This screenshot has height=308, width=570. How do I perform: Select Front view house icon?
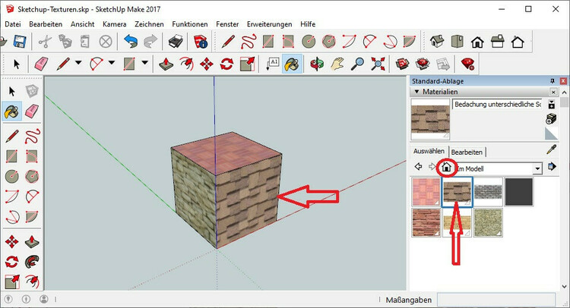tap(477, 42)
